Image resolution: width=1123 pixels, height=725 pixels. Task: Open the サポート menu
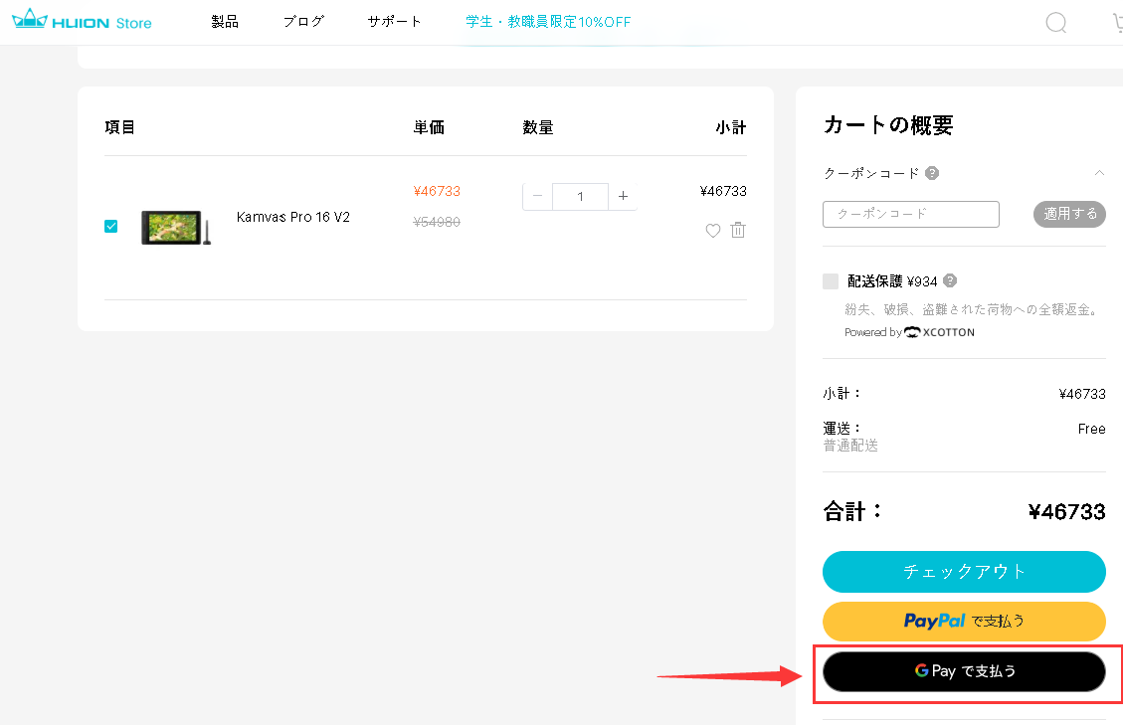(395, 22)
